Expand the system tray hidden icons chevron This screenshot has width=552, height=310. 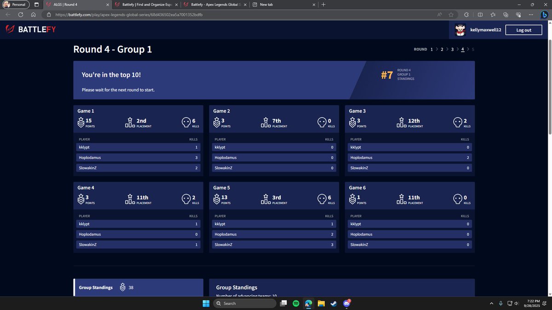tap(491, 303)
